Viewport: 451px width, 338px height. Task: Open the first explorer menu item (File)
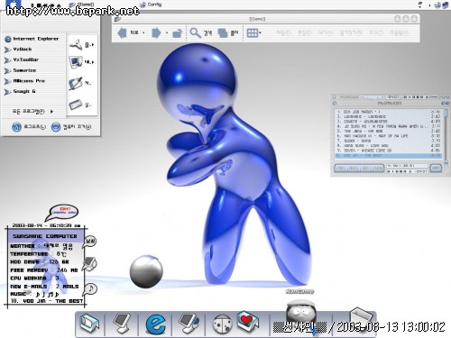point(283,32)
